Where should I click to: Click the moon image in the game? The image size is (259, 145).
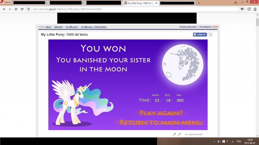click(x=183, y=65)
